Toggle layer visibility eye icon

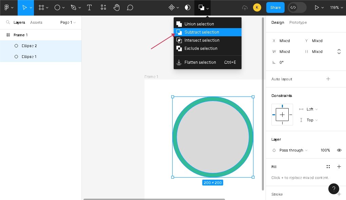339,150
